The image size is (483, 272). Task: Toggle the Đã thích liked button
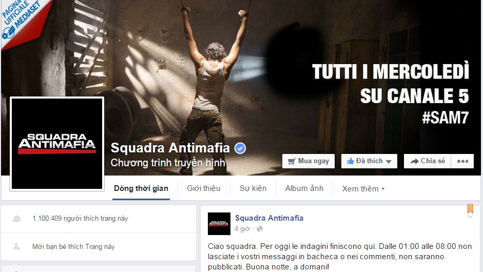(x=369, y=161)
